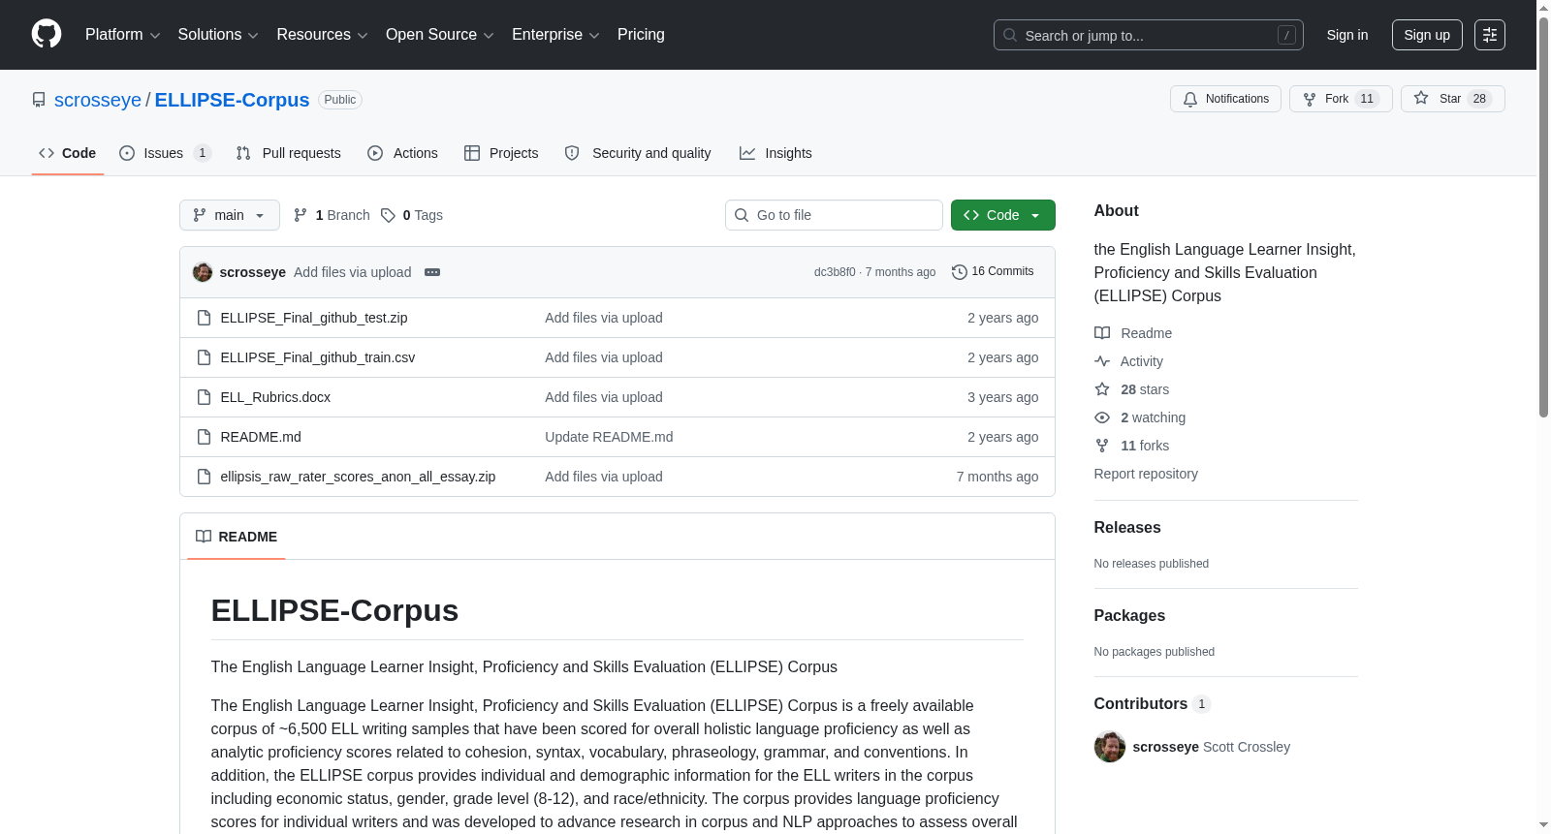Expand the Enterprise menu
The image size is (1551, 834).
(555, 35)
